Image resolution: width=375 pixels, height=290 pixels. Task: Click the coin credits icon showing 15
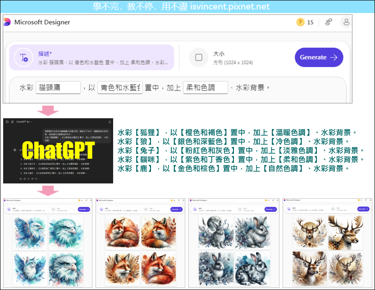[x=300, y=22]
